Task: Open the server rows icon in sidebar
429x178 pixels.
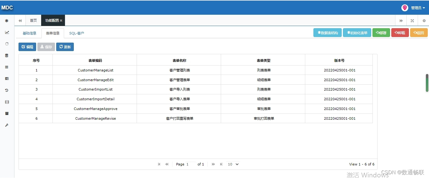Action: coord(7,79)
